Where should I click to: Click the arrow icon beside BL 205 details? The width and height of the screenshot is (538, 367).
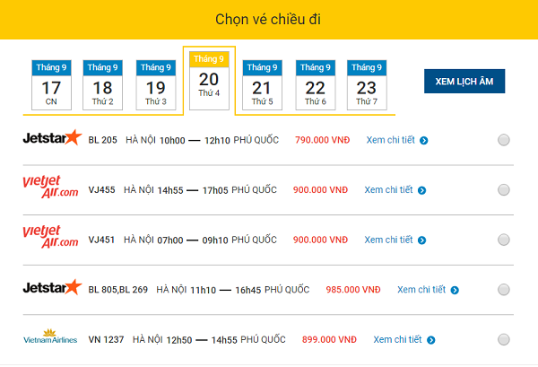coord(424,140)
